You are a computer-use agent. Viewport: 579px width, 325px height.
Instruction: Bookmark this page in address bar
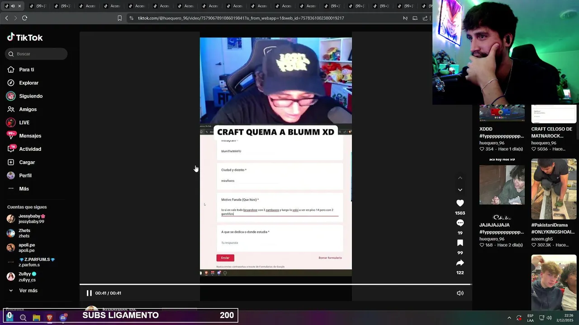[119, 18]
